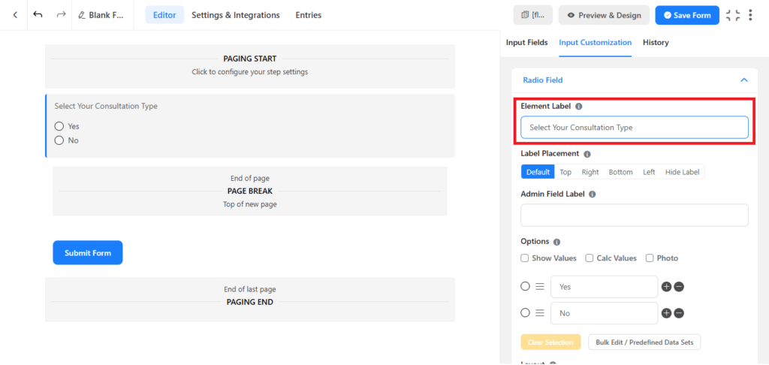Enable the Calc Values checkbox

[590, 258]
